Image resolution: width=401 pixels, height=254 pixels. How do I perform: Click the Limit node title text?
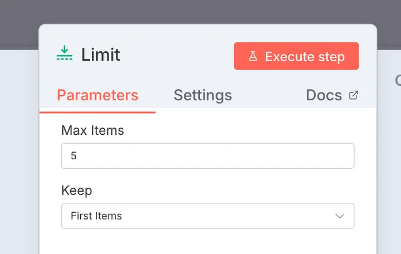point(101,55)
